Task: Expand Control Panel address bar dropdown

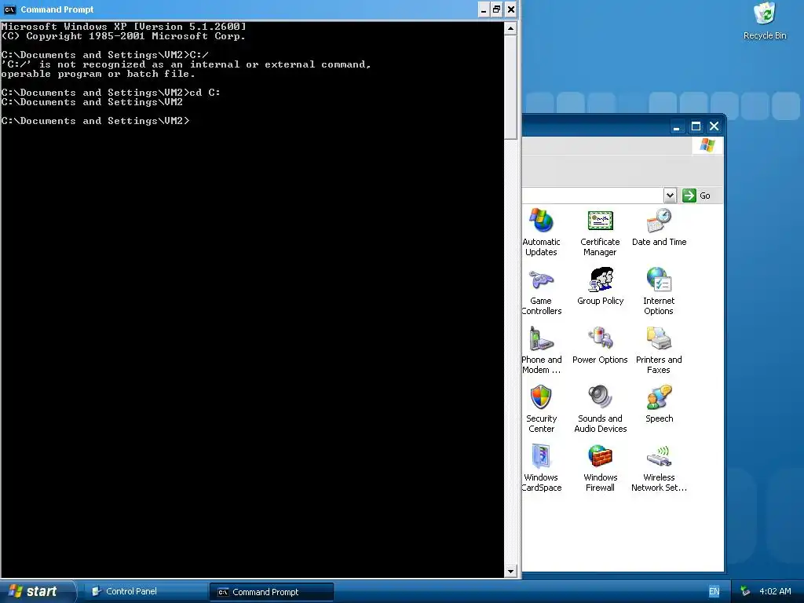Action: [670, 196]
